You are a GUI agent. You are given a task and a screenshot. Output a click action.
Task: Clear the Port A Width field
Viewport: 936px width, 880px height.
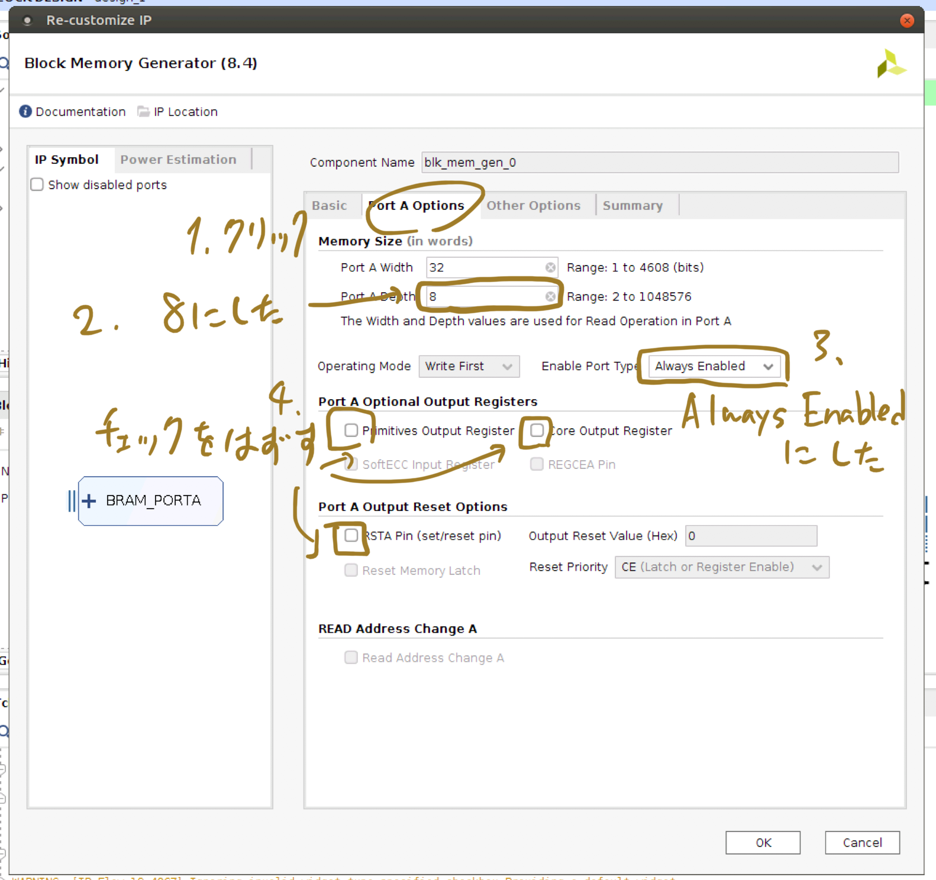point(550,267)
